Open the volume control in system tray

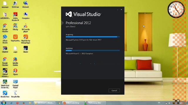(x=169, y=103)
